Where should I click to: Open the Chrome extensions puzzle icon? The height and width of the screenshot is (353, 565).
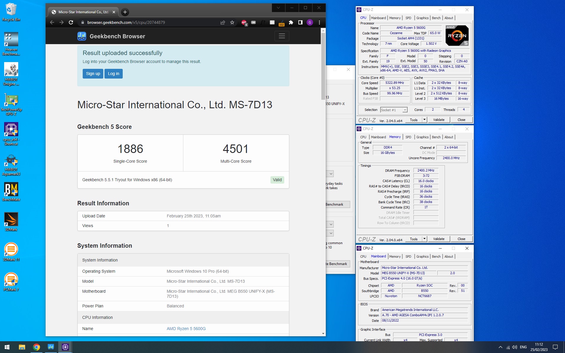(291, 22)
